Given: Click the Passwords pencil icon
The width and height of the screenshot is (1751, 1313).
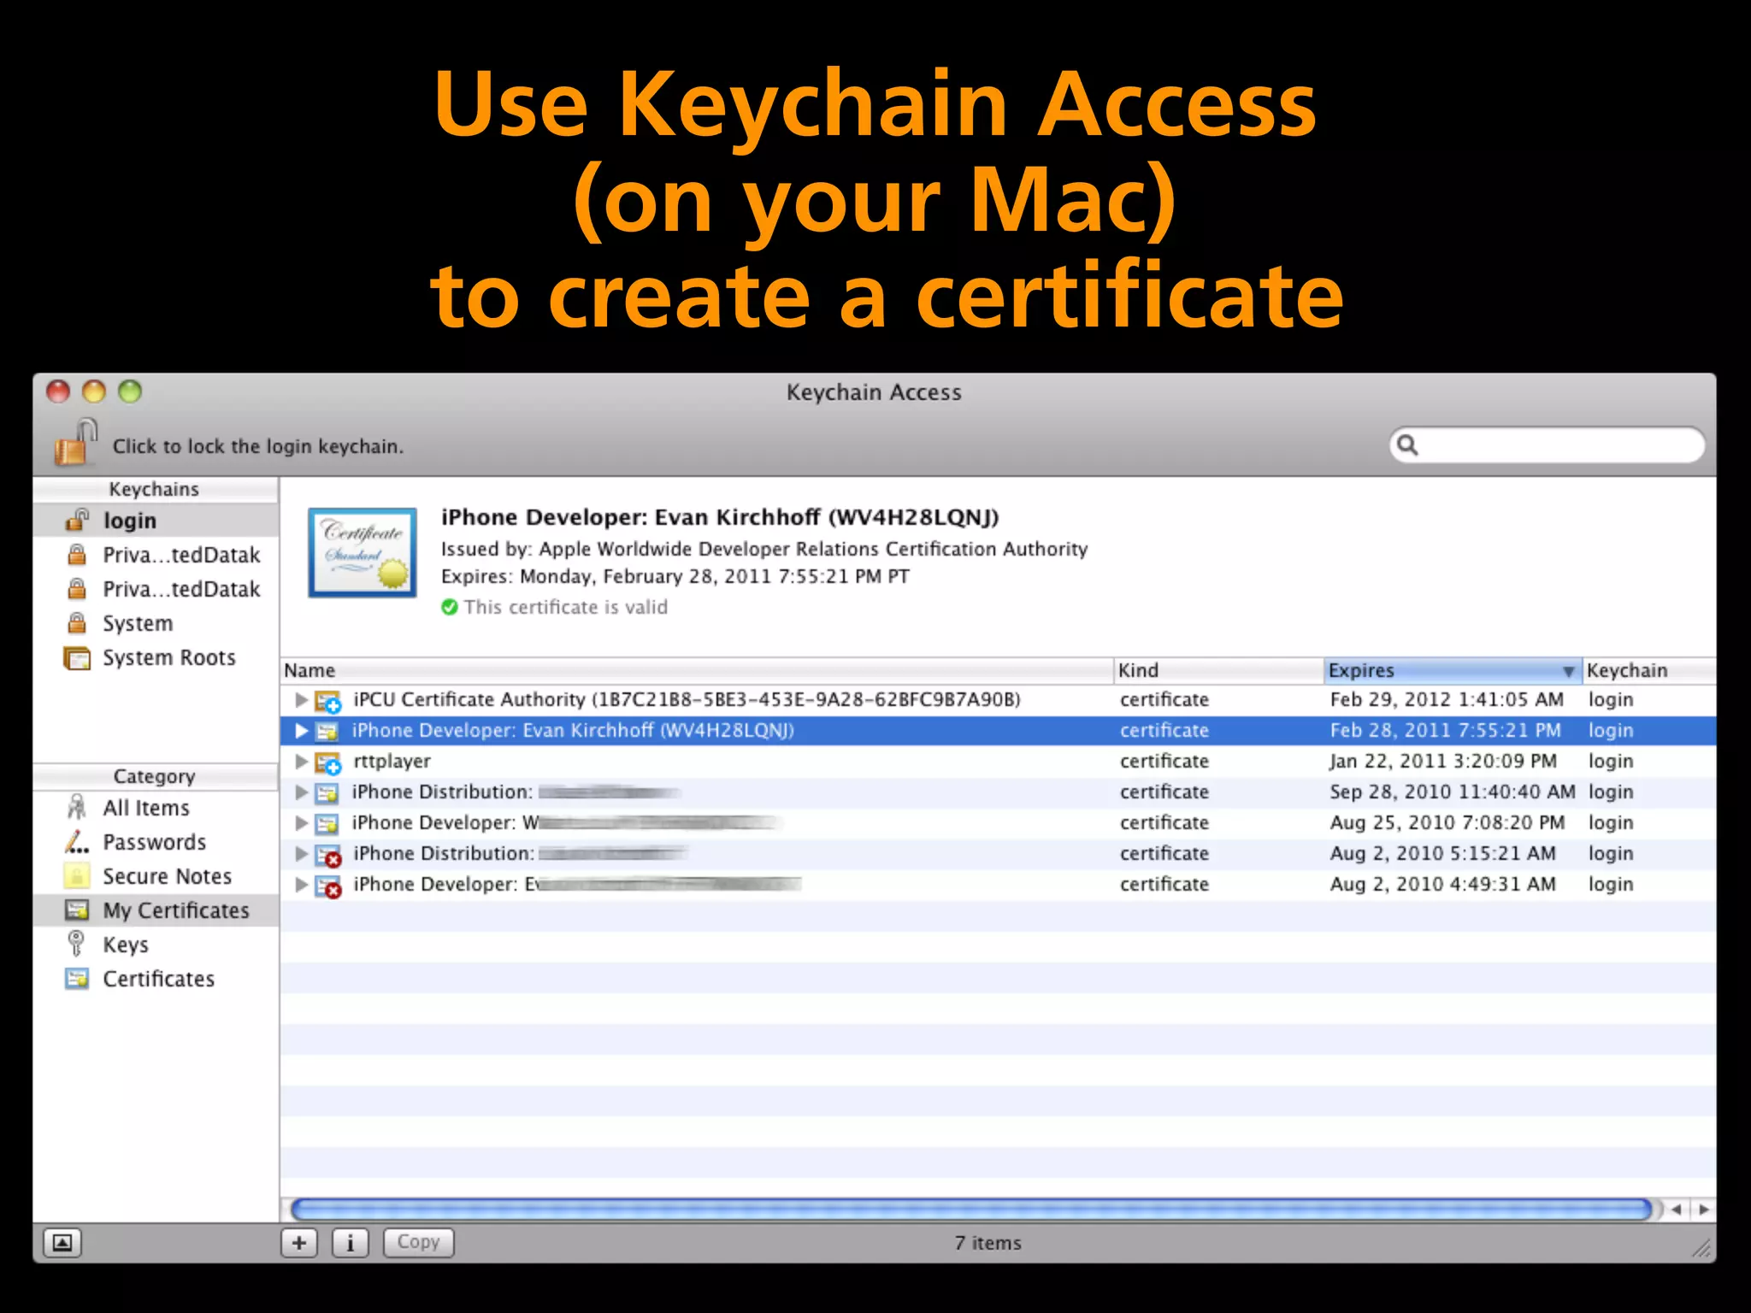Looking at the screenshot, I should coord(77,842).
